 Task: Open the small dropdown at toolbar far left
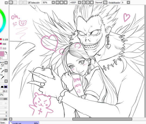[6, 3]
